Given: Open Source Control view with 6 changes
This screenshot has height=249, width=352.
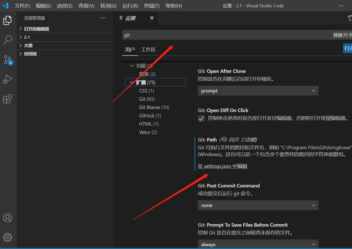Looking at the screenshot, I should tap(8, 60).
